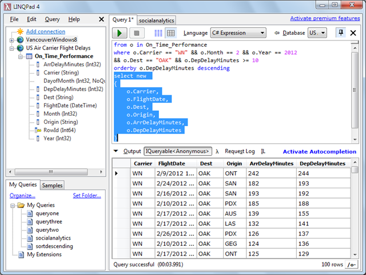The width and height of the screenshot is (366, 275).
Task: Collapse the US Air Carrier Flight Delays node
Action: click(x=11, y=48)
